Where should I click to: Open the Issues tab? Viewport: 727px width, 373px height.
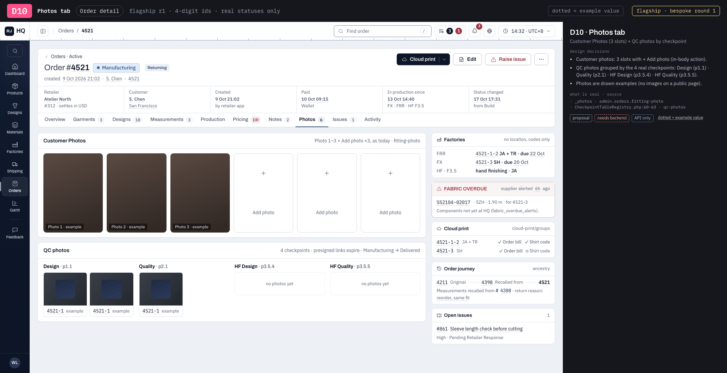tap(344, 119)
